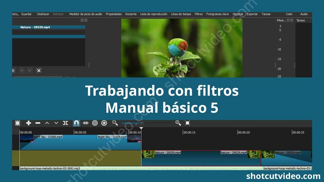Click the zoom-to-fit icon on timeline toolbar
324x182 pixels.
click(187, 123)
